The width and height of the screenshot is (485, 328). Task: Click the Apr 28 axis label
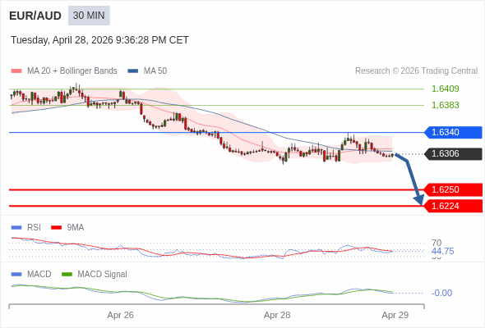(277, 316)
